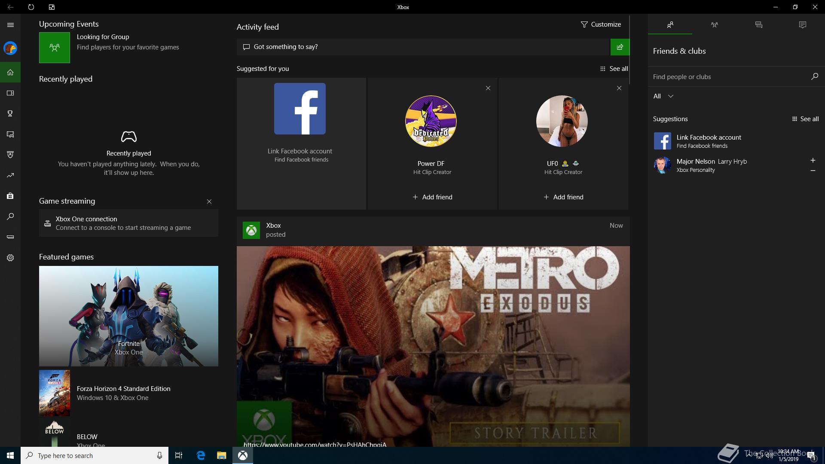The width and height of the screenshot is (825, 464).
Task: Close the Game streaming section
Action: 209,201
